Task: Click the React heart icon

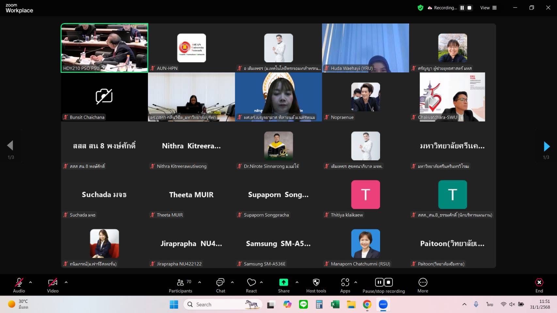Action: (251, 282)
